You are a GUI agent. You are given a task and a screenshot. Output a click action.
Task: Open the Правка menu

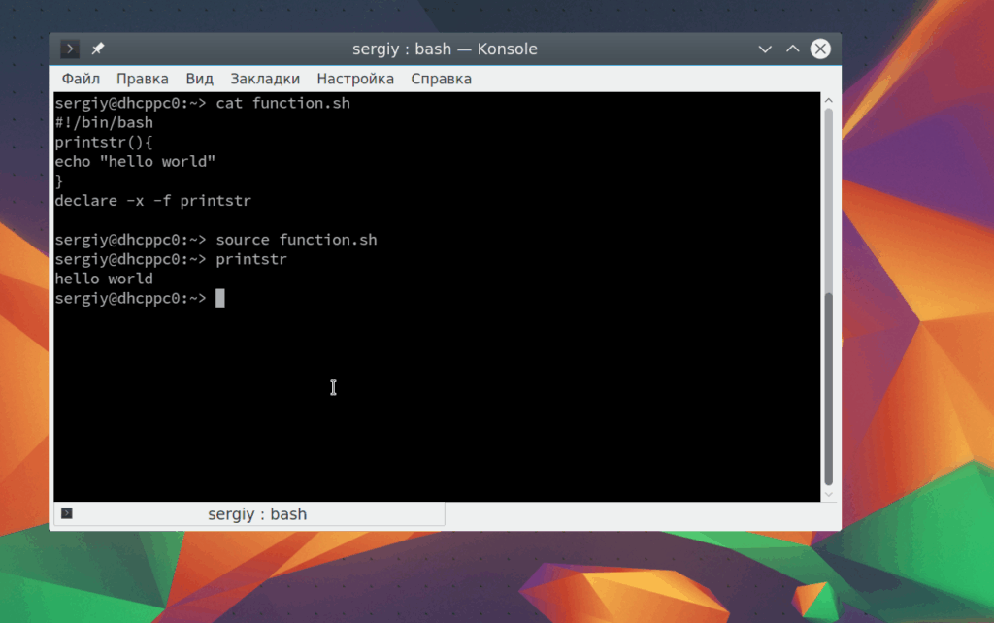(x=142, y=79)
